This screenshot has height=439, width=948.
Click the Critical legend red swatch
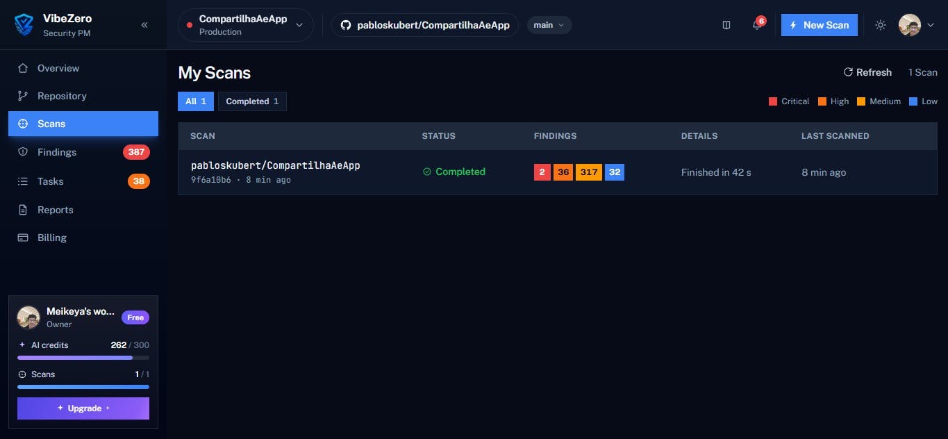(x=773, y=101)
